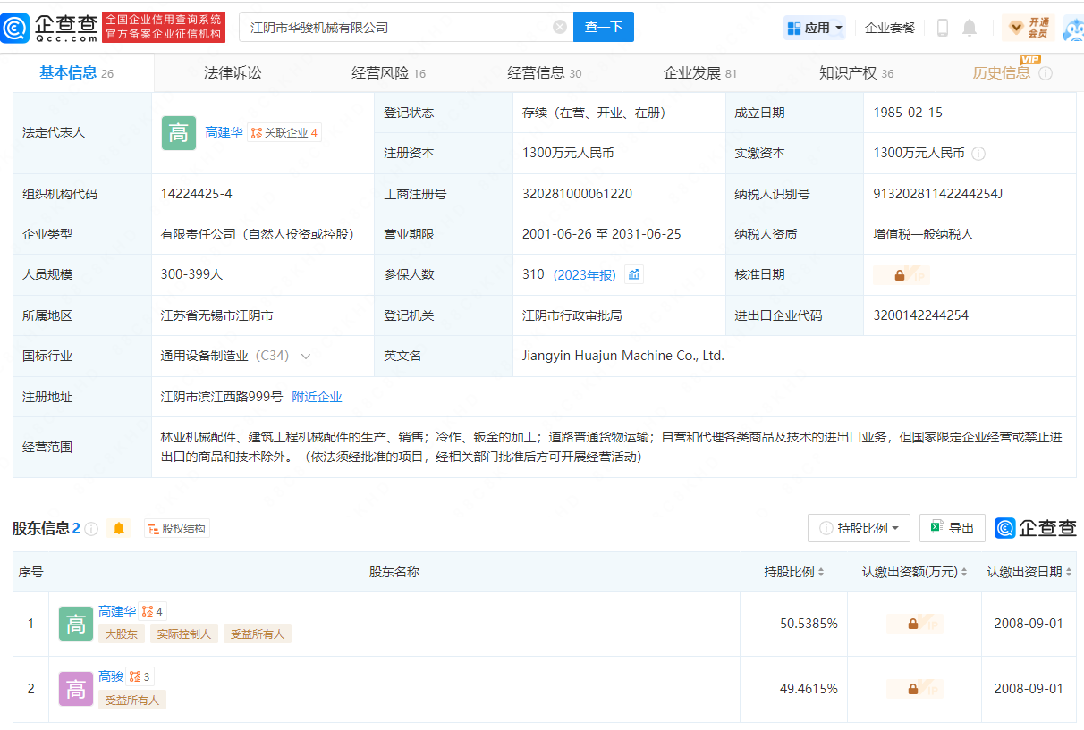Open the 股权结构 equity structure view
Image resolution: width=1084 pixels, height=730 pixels.
pyautogui.click(x=176, y=528)
